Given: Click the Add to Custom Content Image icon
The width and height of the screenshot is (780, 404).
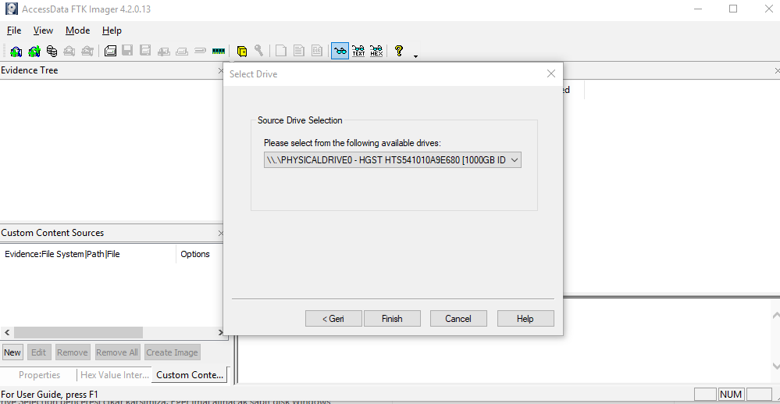Looking at the screenshot, I should click(164, 50).
